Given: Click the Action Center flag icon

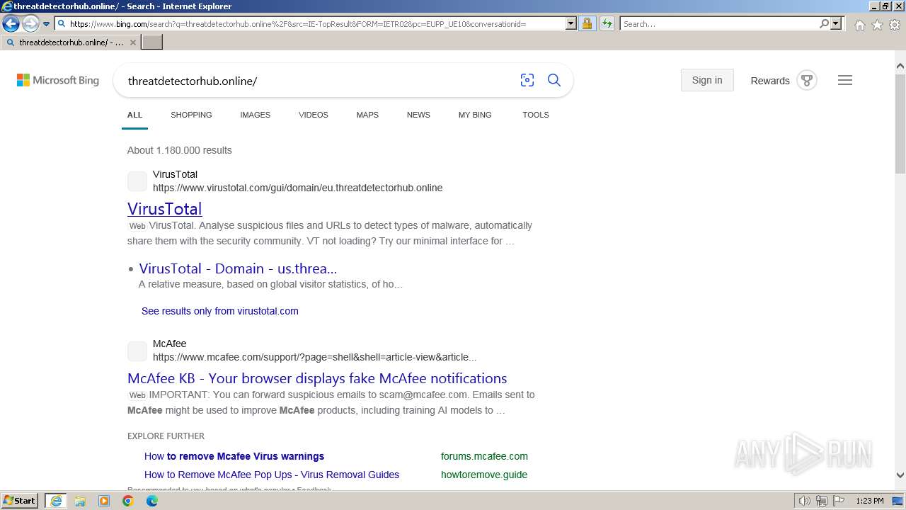Looking at the screenshot, I should 839,501.
